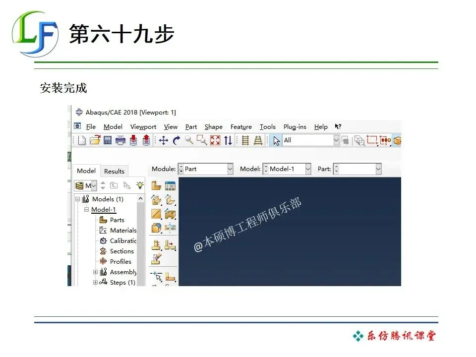Select Profiles in the model tree
The height and width of the screenshot is (357, 476).
click(x=120, y=262)
